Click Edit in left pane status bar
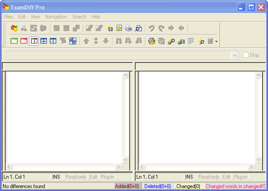Viewport: 268px width, 191px height. tap(93, 177)
